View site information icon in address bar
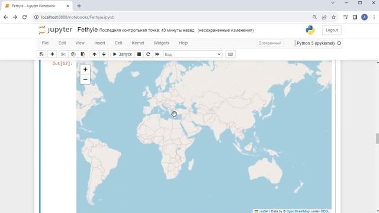 (x=36, y=17)
